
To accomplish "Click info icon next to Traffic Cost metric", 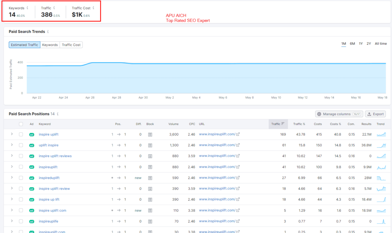I will [x=93, y=8].
